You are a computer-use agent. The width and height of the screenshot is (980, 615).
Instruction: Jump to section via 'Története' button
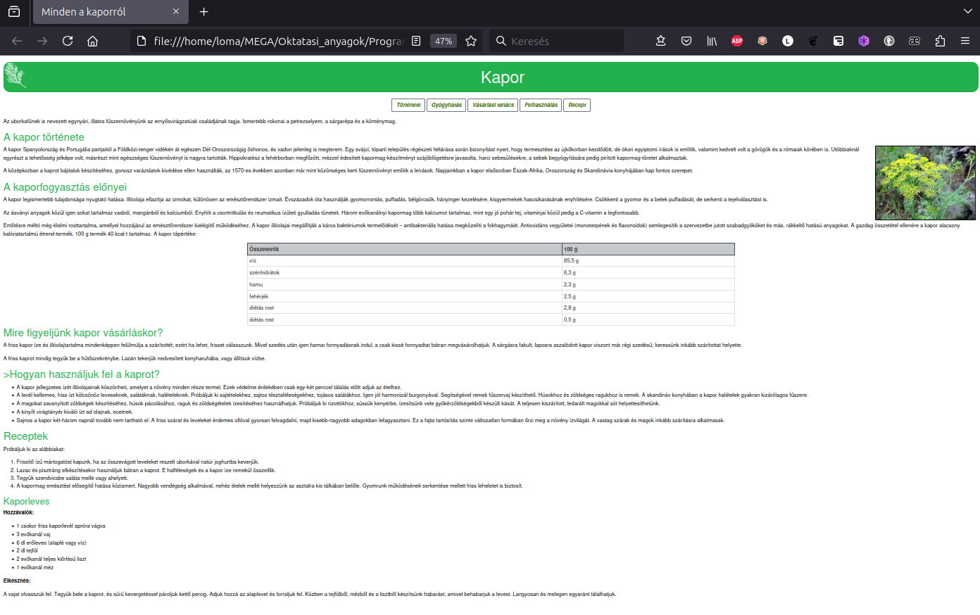coord(408,105)
